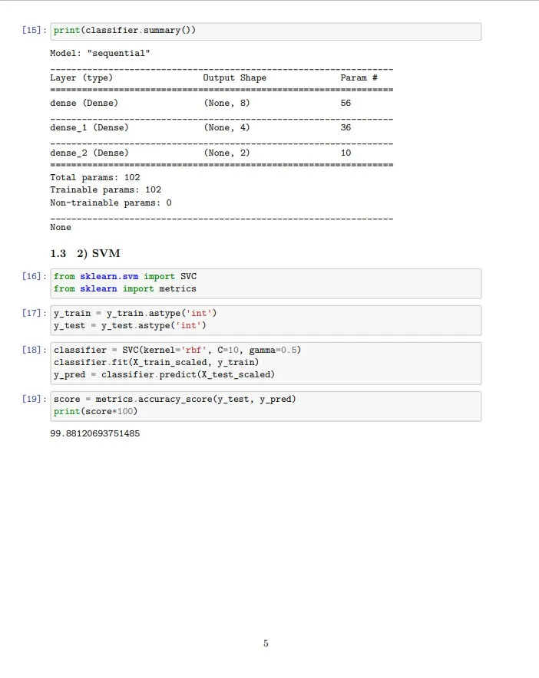
Task: Click the y_pred classifier.predict line
Action: (164, 374)
